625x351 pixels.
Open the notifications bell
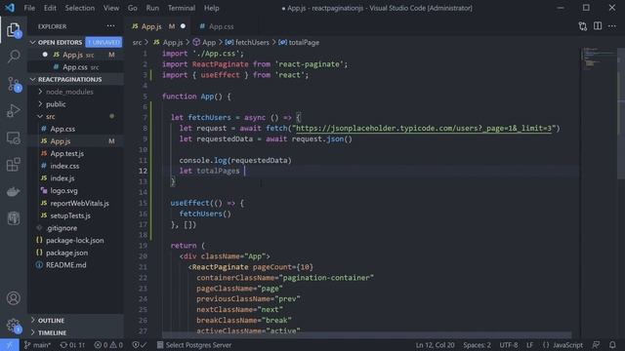click(612, 345)
